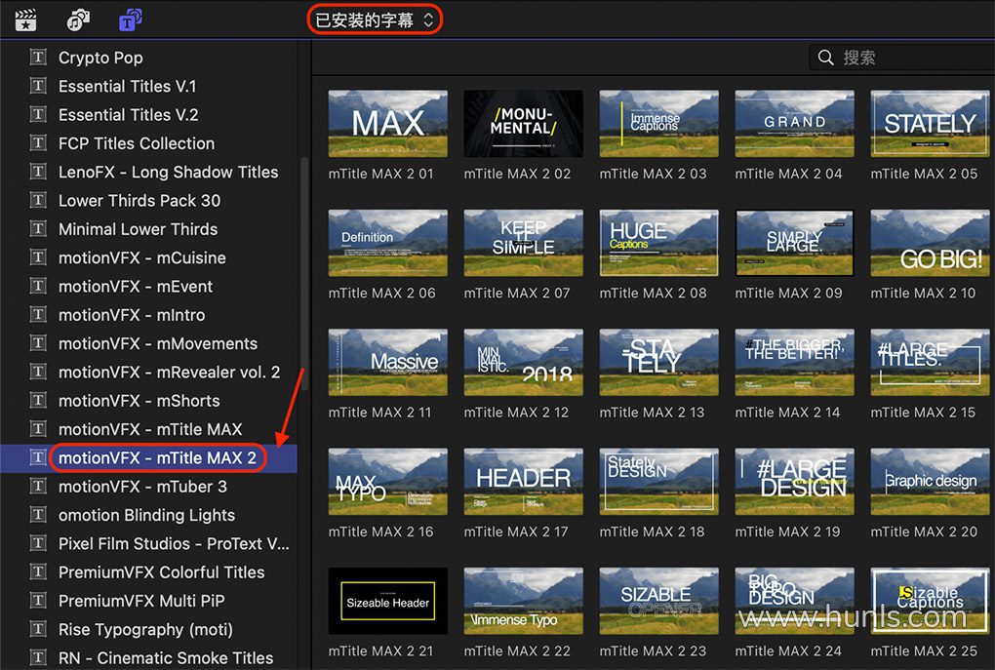Select the mTitle MAX 2 15 thumbnail
995x670 pixels.
pyautogui.click(x=931, y=362)
